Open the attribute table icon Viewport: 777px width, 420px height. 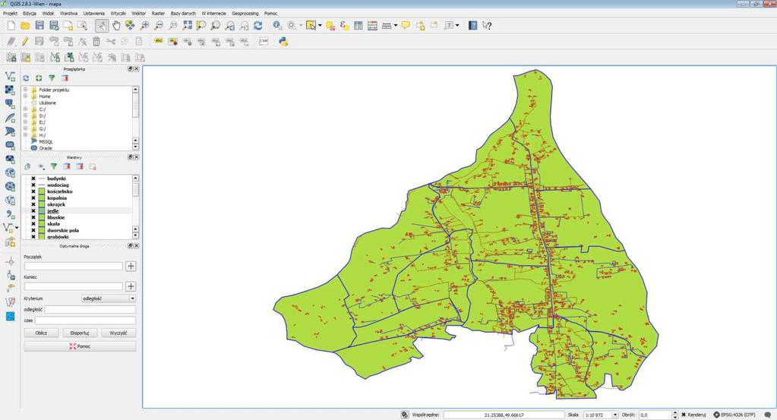pos(358,25)
